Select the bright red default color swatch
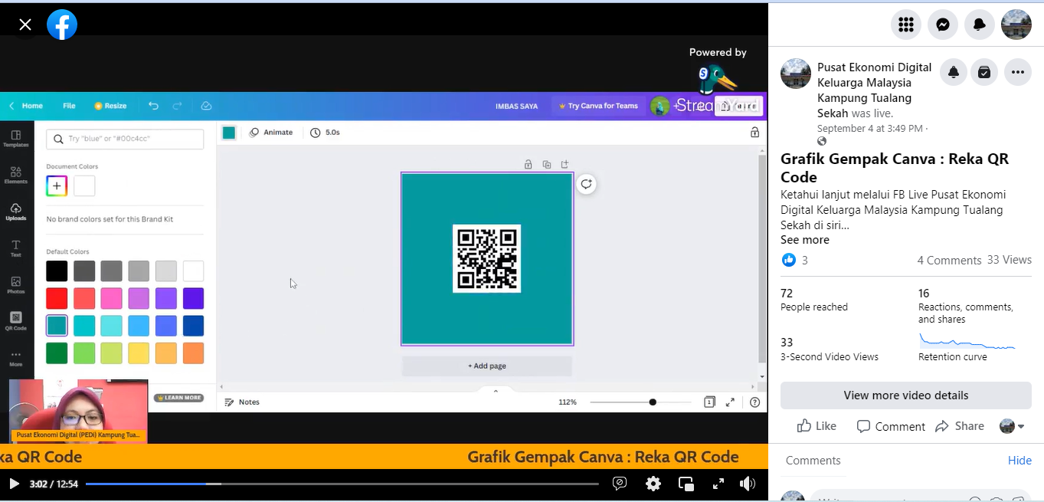The height and width of the screenshot is (502, 1044). [x=57, y=298]
